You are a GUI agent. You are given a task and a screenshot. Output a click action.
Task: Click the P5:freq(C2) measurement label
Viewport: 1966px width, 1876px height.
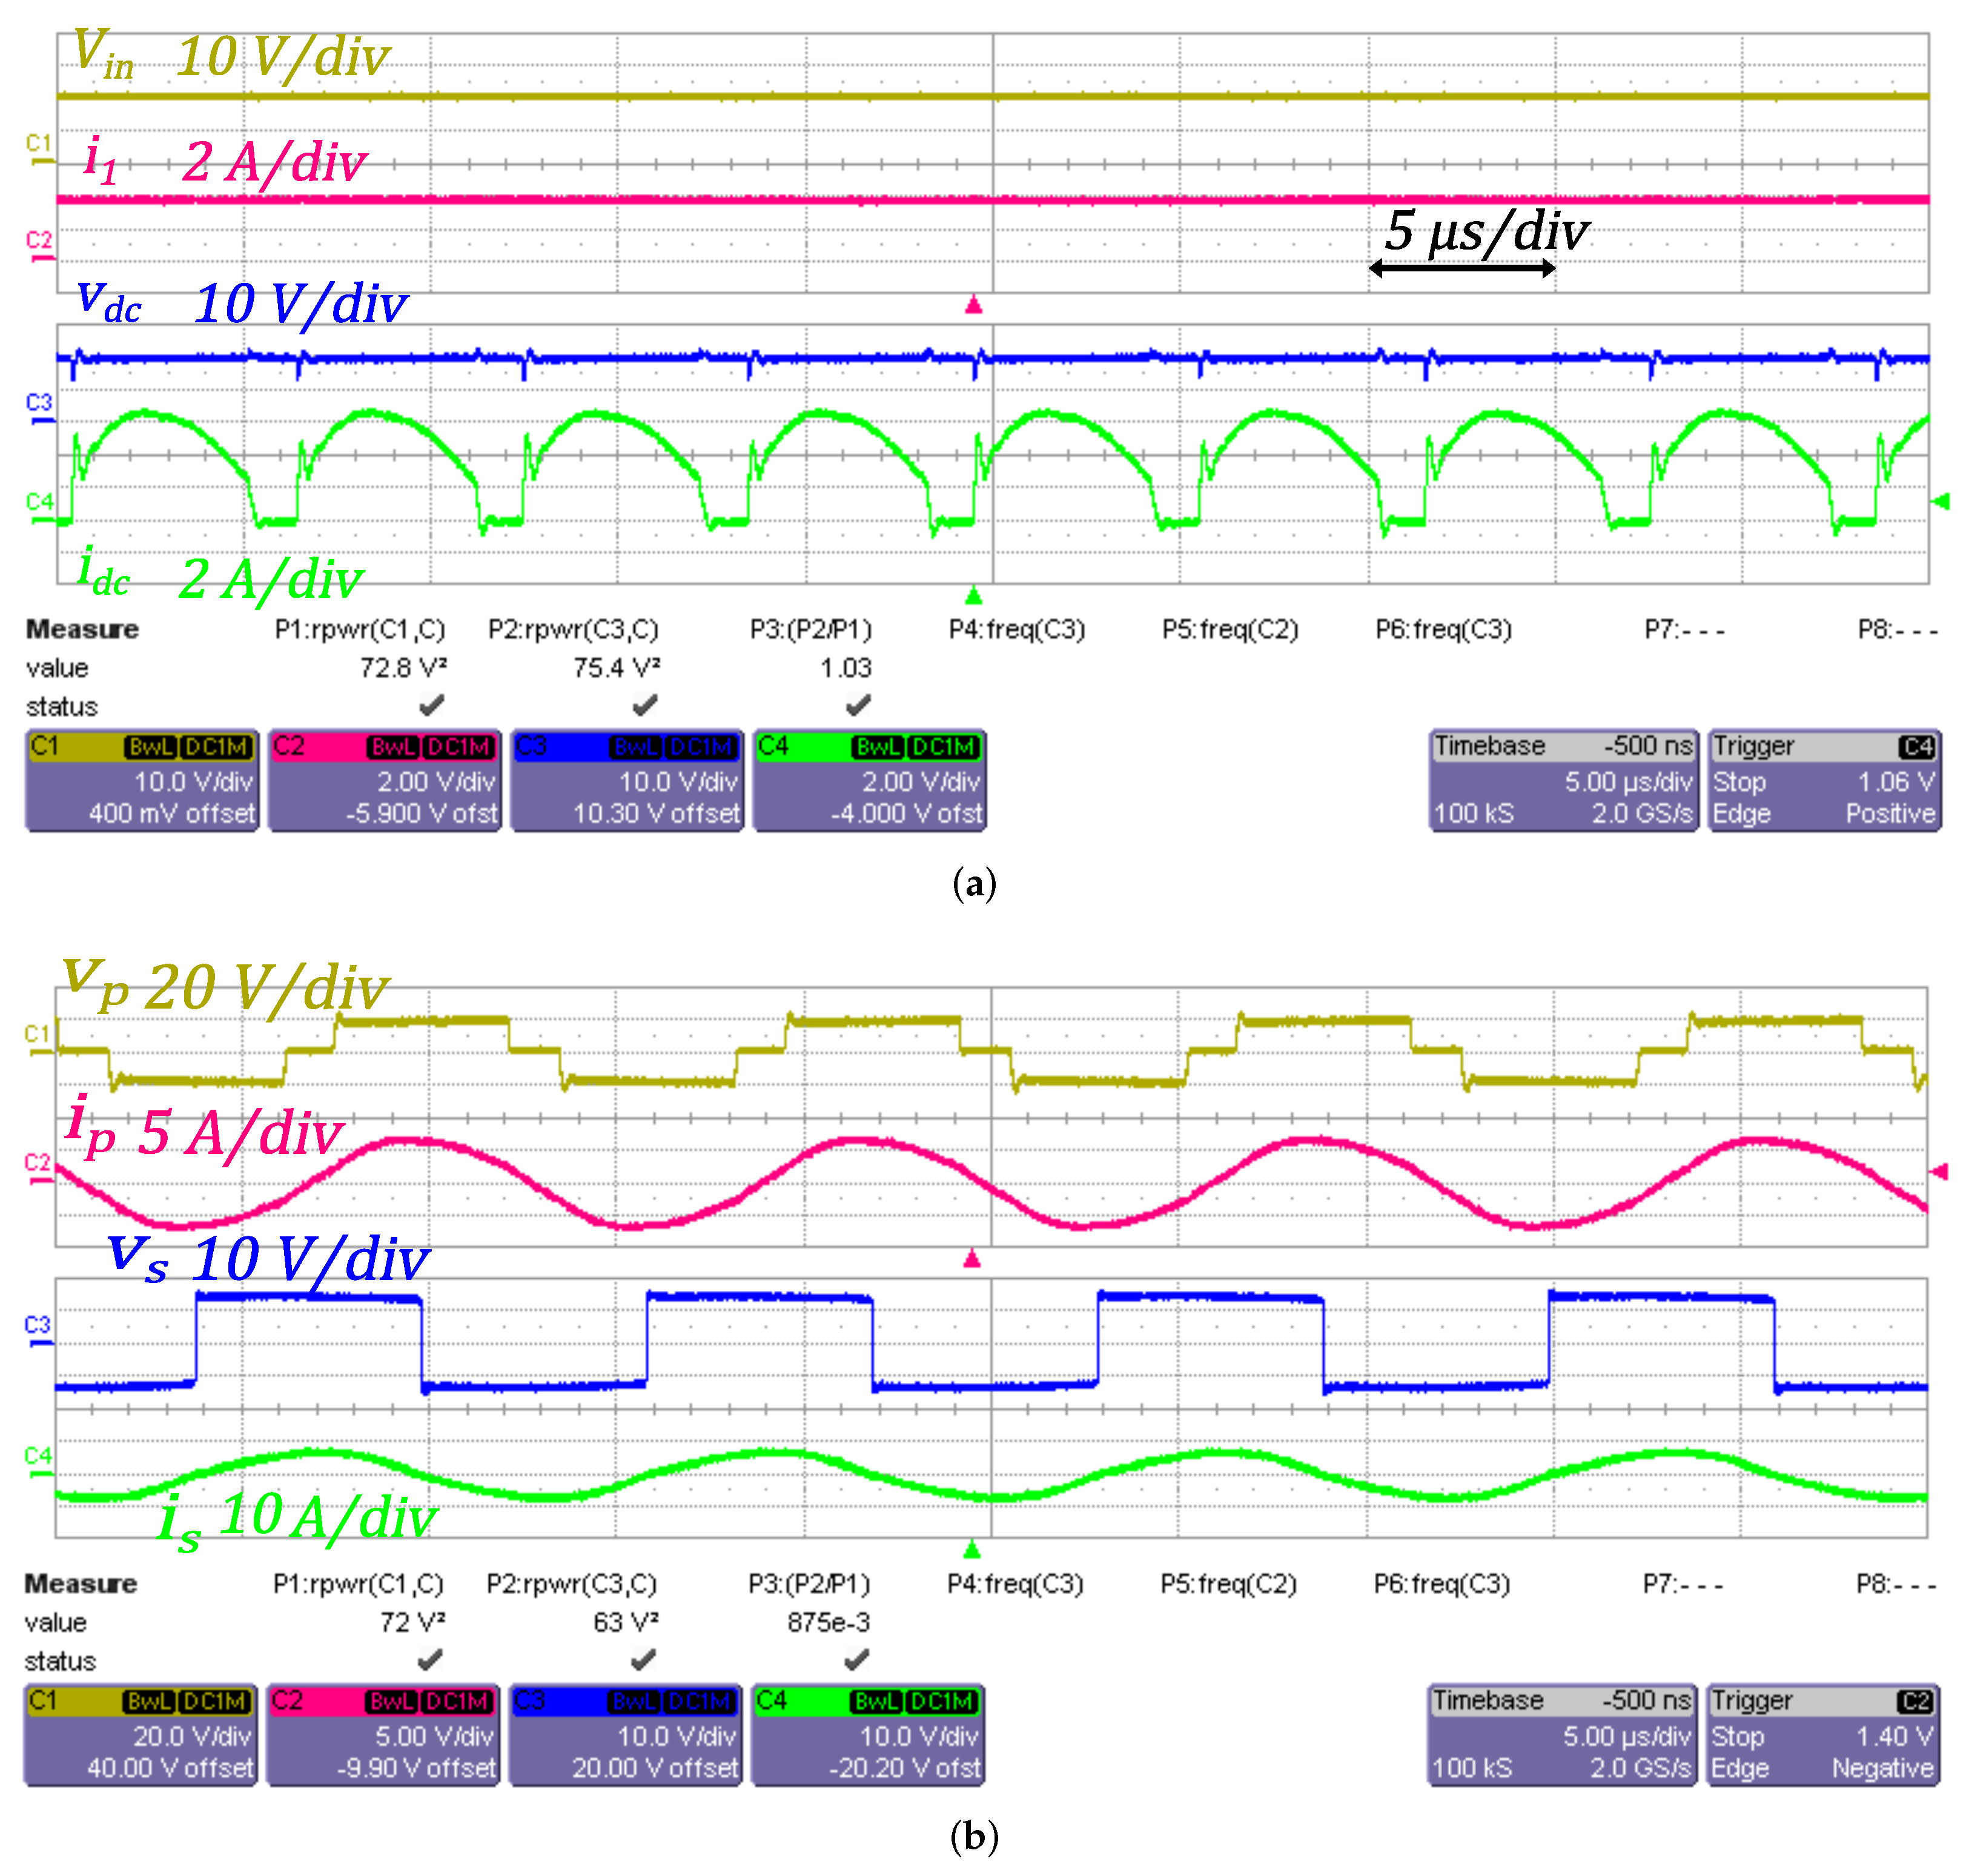click(x=1232, y=630)
